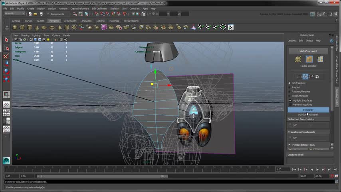Choose the Paint Selection tool
The width and height of the screenshot is (341, 192).
coord(6,56)
